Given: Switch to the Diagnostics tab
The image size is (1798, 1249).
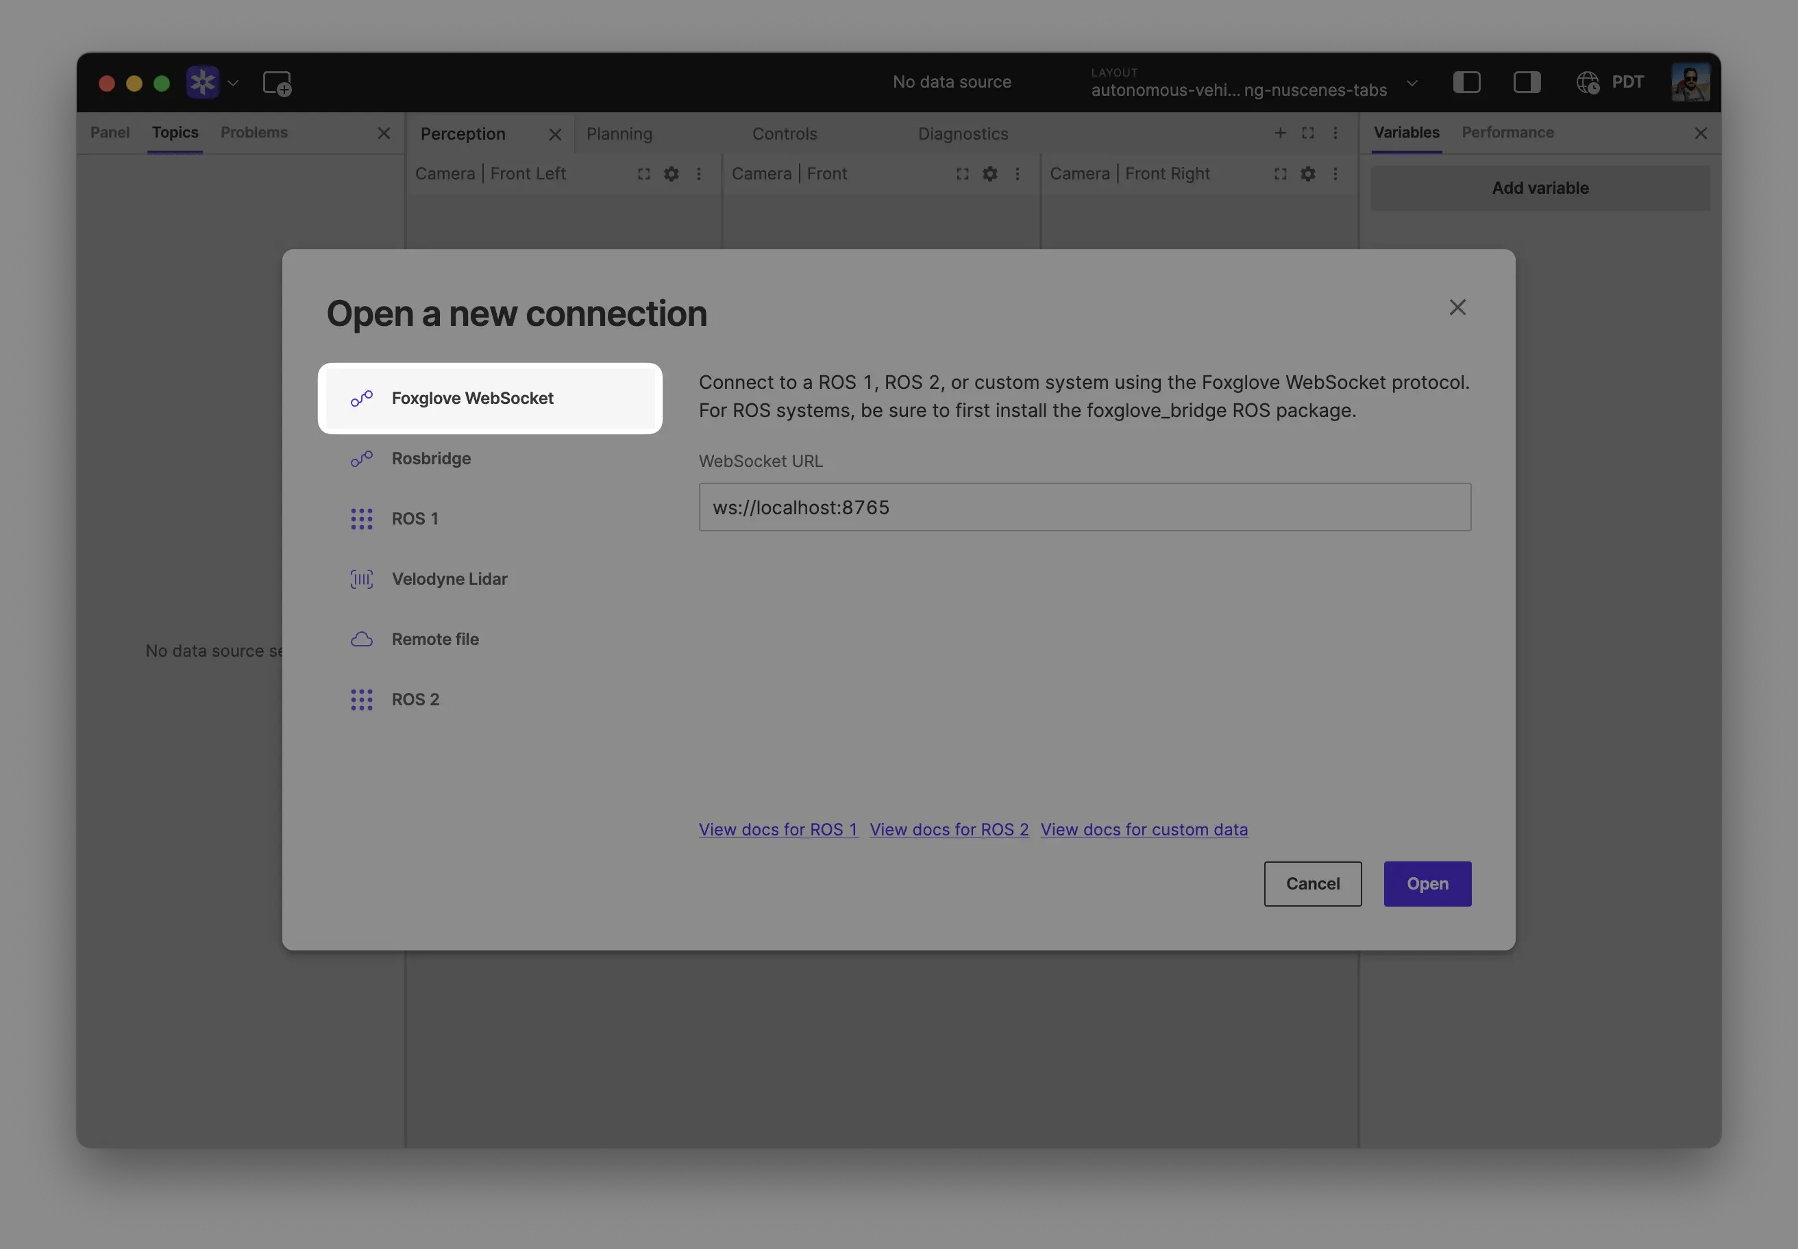Looking at the screenshot, I should 963,134.
